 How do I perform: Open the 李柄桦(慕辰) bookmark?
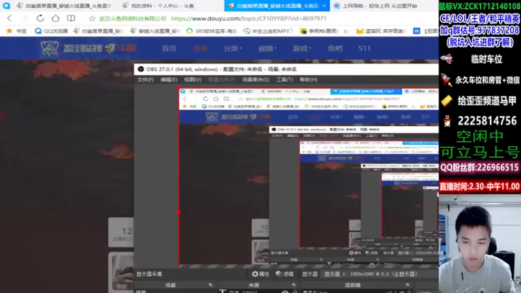(319, 31)
